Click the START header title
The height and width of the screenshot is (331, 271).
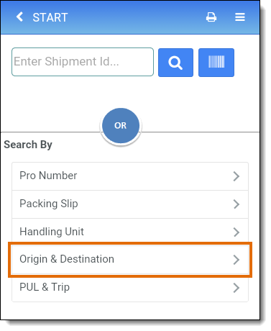(x=50, y=17)
